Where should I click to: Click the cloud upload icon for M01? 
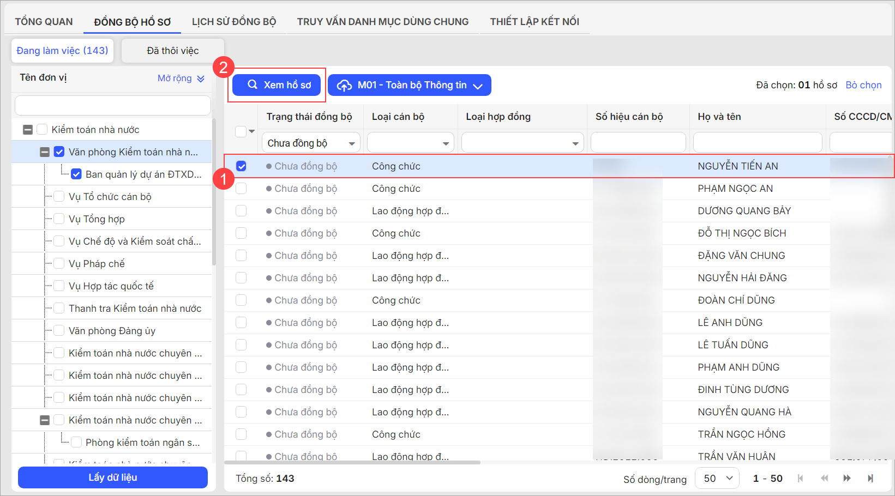[x=344, y=85]
